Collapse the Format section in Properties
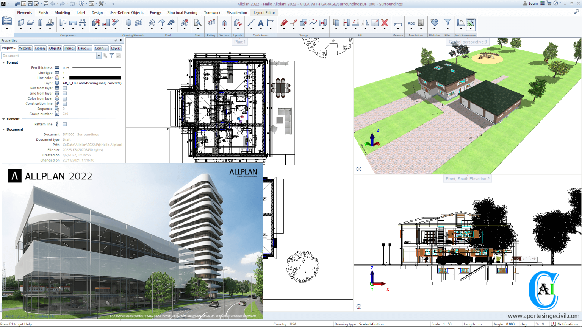Image resolution: width=582 pixels, height=327 pixels. click(x=4, y=62)
